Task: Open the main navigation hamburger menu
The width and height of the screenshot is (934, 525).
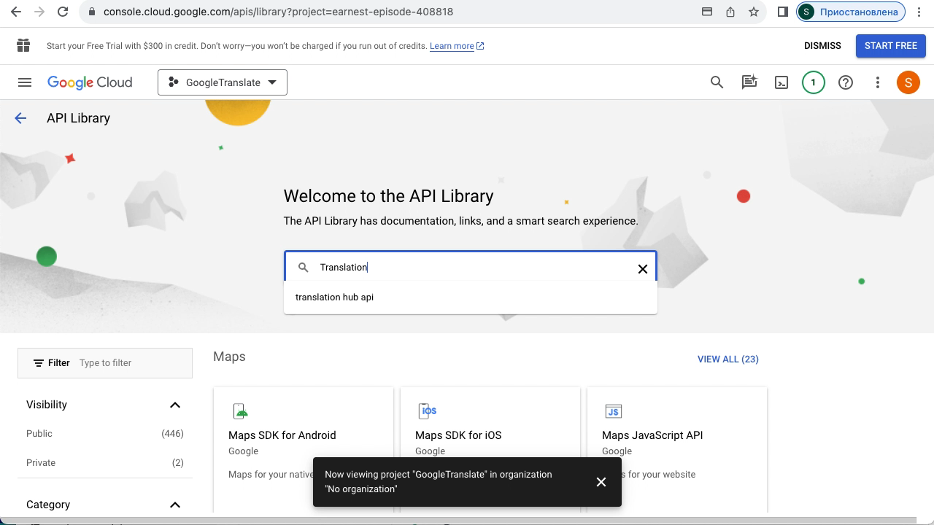Action: pyautogui.click(x=25, y=82)
